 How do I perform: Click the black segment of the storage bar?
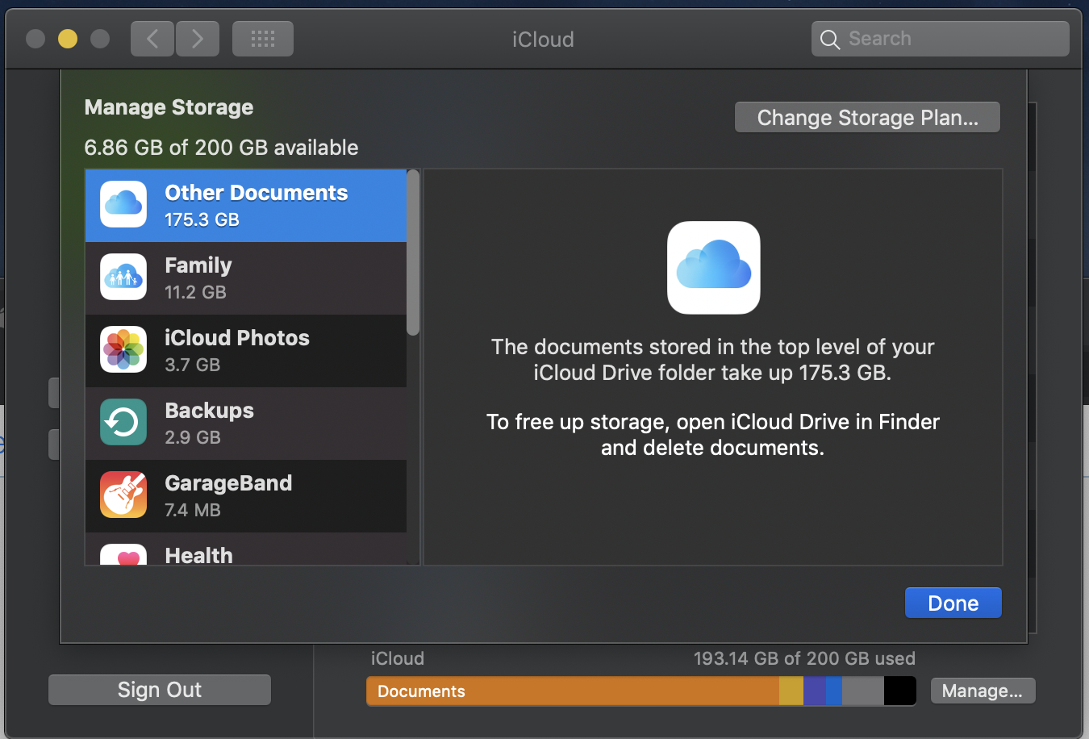[900, 691]
